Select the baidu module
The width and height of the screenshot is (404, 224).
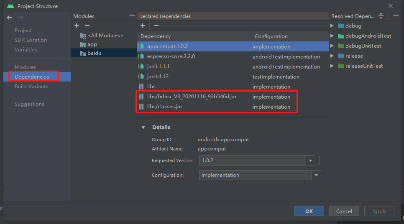[104, 53]
